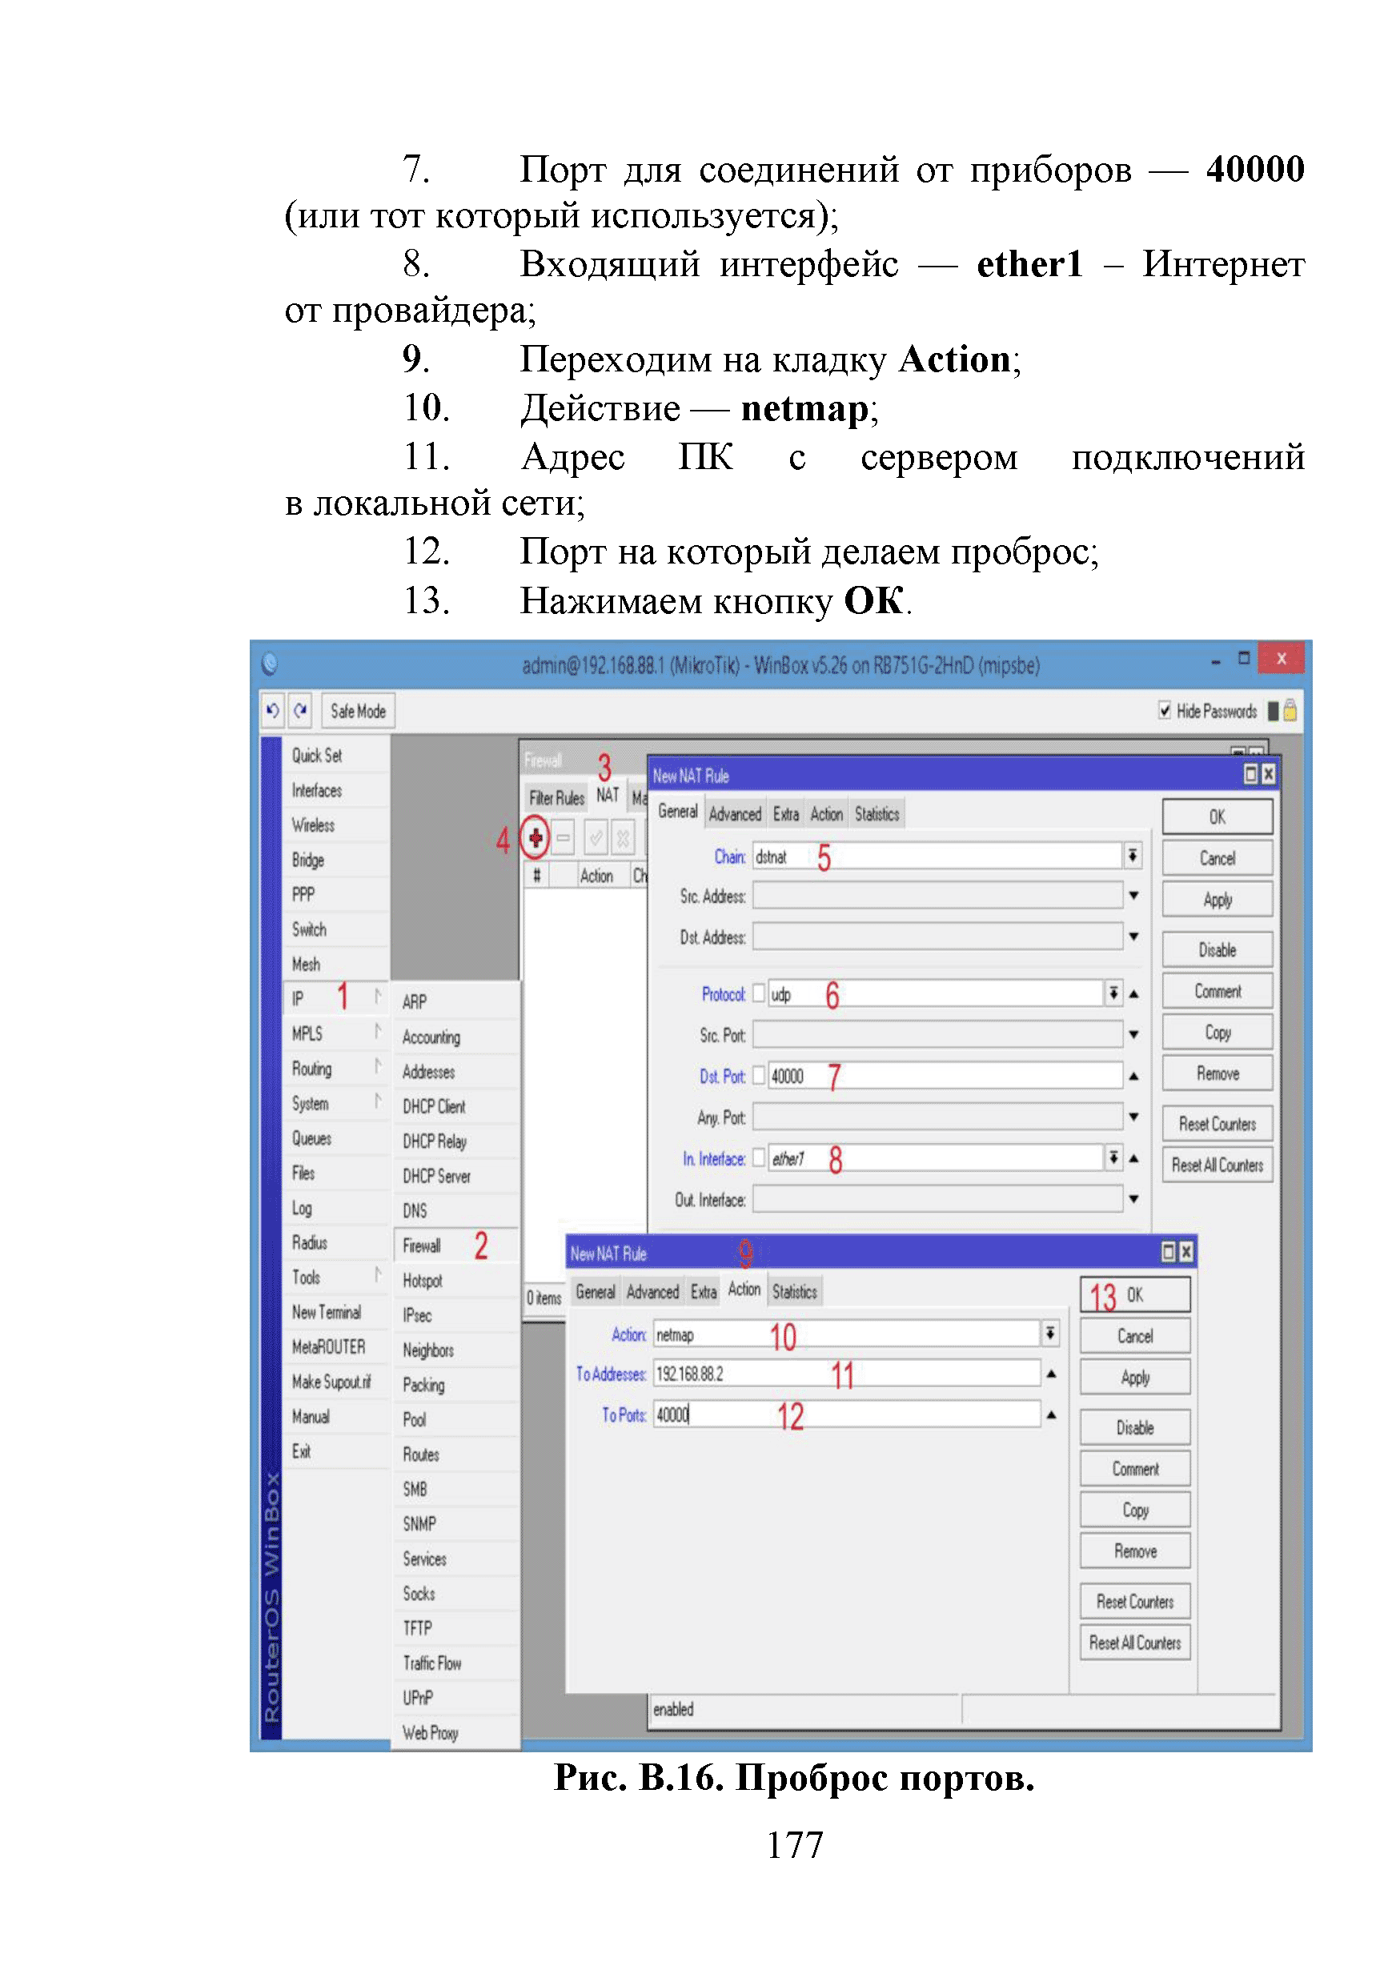This screenshot has width=1400, height=1986.
Task: Open the Routing submenu in sidebar
Action: click(335, 1069)
